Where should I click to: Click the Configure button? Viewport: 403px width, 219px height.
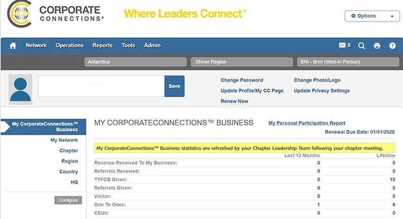[x=68, y=200]
